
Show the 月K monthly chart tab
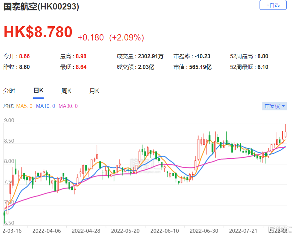coord(94,91)
